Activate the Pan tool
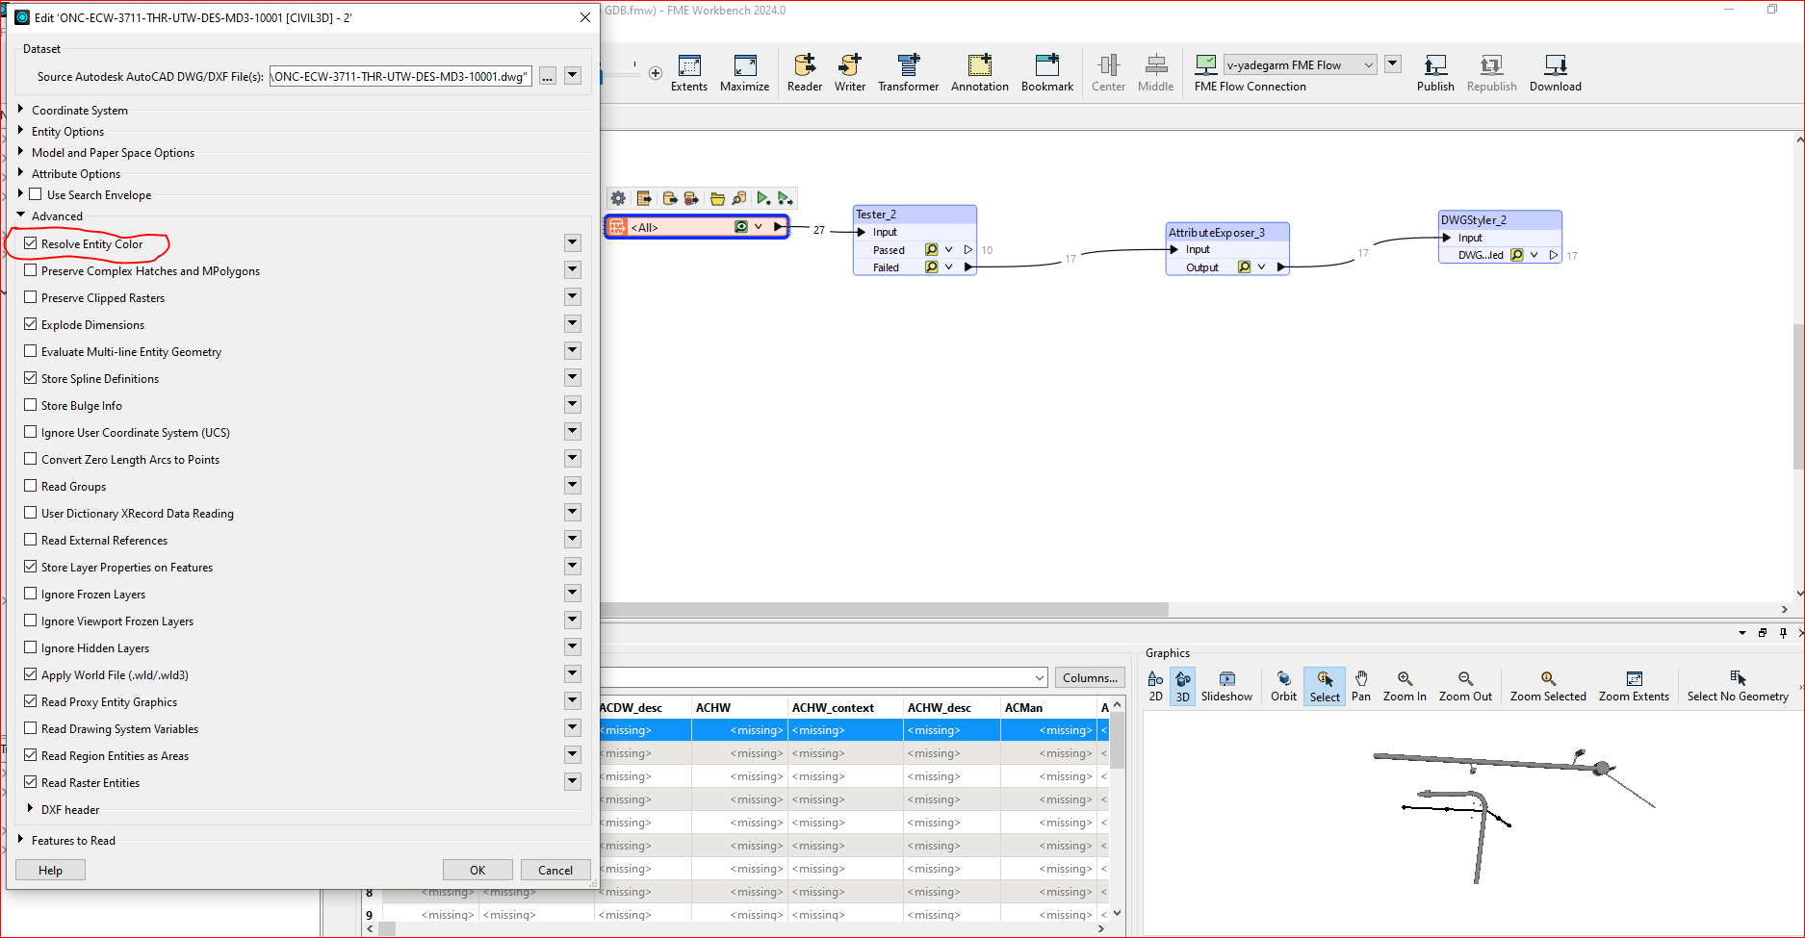Image resolution: width=1805 pixels, height=938 pixels. pyautogui.click(x=1361, y=686)
